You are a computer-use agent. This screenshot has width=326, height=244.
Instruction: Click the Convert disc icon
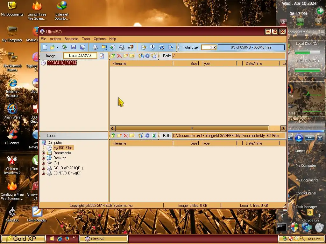(113, 47)
